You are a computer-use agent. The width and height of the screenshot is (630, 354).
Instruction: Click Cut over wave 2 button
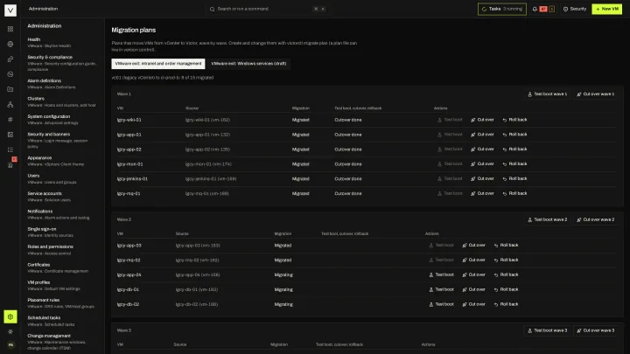pyautogui.click(x=596, y=219)
